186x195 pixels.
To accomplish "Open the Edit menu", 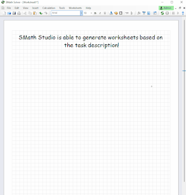I will point(17,8).
